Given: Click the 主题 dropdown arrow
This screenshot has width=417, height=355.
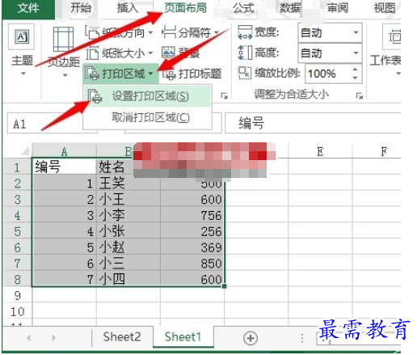Looking at the screenshot, I should tap(23, 74).
